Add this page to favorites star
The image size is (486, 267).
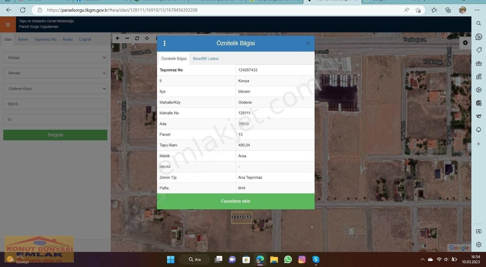point(418,10)
